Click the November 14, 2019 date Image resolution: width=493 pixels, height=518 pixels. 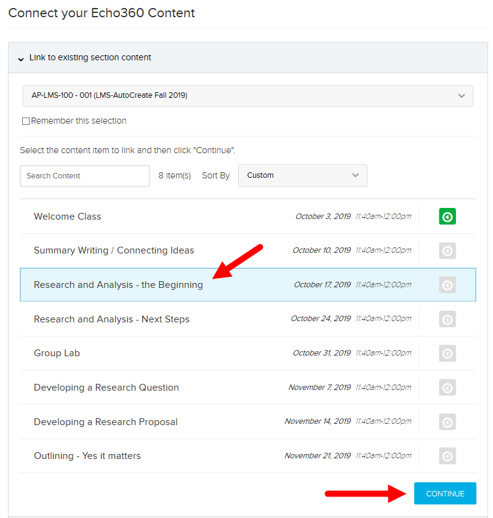tap(318, 421)
